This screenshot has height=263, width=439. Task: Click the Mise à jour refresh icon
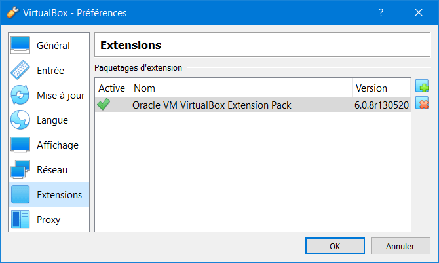pos(20,95)
